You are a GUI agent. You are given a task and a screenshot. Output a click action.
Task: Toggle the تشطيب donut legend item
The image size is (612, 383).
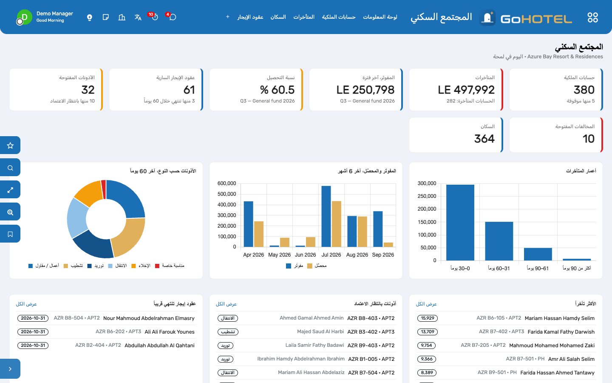coord(74,266)
